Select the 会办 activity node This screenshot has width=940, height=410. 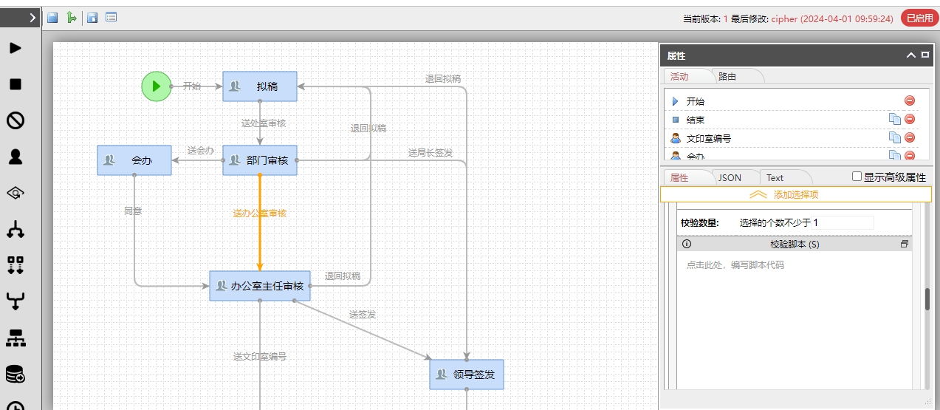point(134,160)
